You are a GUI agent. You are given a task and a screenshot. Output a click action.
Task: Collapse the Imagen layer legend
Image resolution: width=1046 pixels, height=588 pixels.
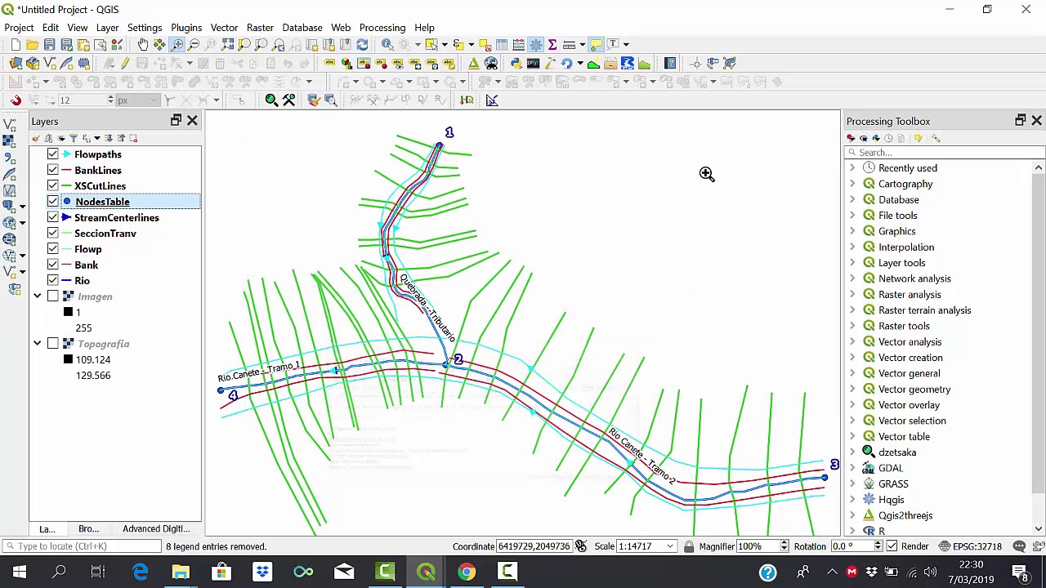37,296
